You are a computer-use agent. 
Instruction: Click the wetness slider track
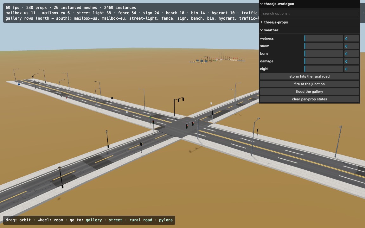(323, 38)
